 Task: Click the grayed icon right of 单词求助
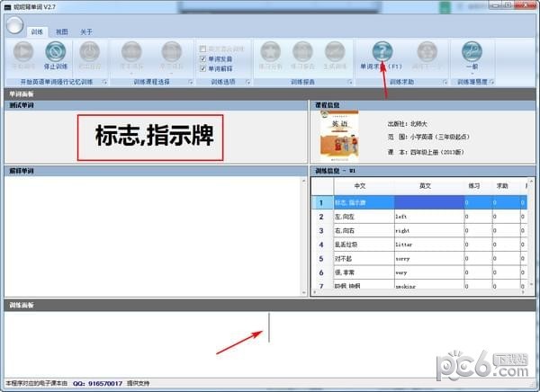[427, 51]
